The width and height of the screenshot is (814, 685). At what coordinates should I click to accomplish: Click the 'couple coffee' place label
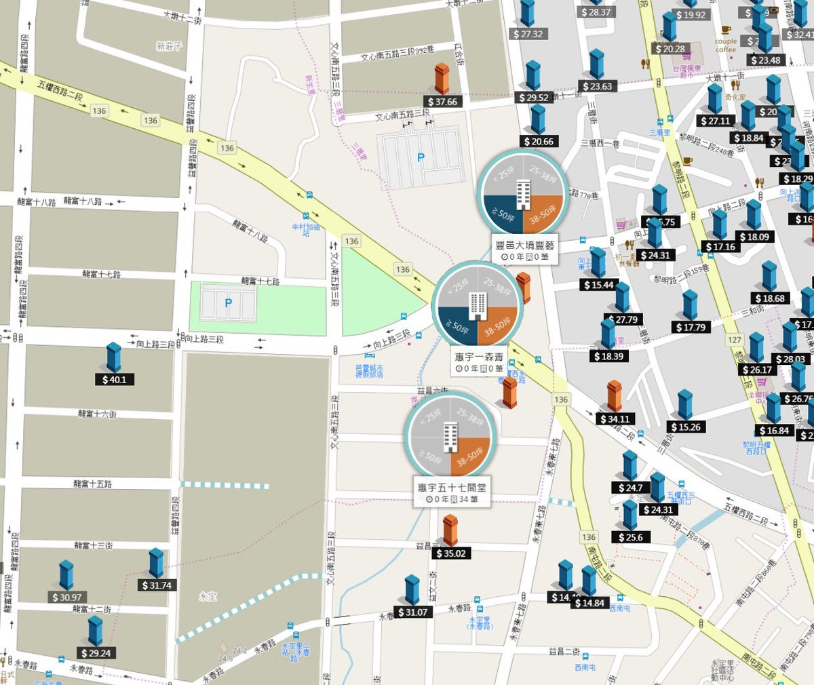[x=726, y=45]
